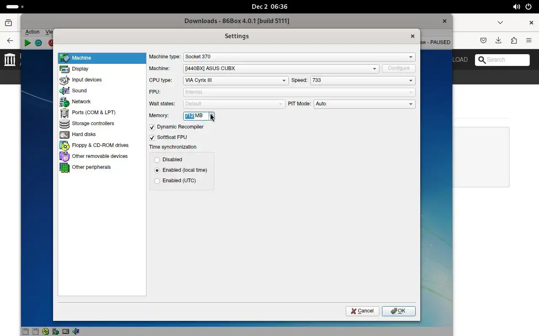Viewport: 539px width, 336px height.
Task: Click the Pocket save icon in browser
Action: 483,41
